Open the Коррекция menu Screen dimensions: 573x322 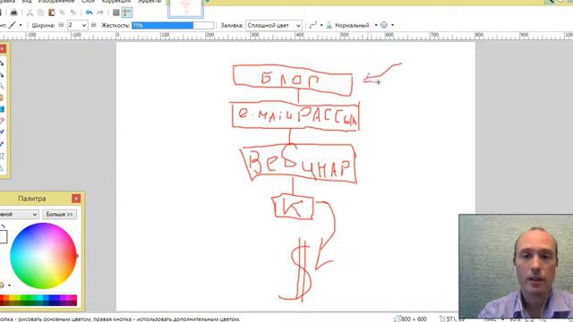(115, 2)
